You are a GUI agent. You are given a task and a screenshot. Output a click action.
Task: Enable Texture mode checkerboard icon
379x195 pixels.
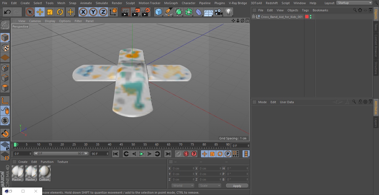[x=5, y=48]
